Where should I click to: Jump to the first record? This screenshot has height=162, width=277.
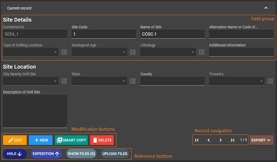click(x=197, y=140)
